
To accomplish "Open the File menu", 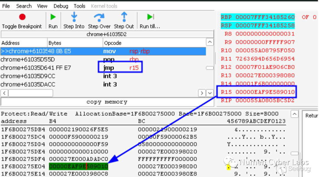I will pos(6,6).
